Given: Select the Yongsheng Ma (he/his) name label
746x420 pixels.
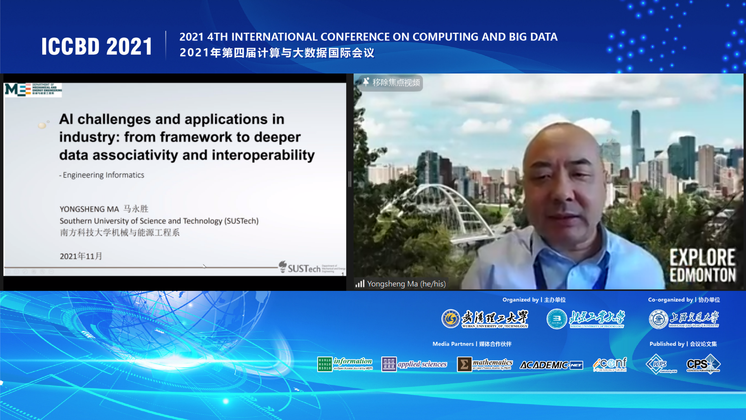Looking at the screenshot, I should [406, 284].
